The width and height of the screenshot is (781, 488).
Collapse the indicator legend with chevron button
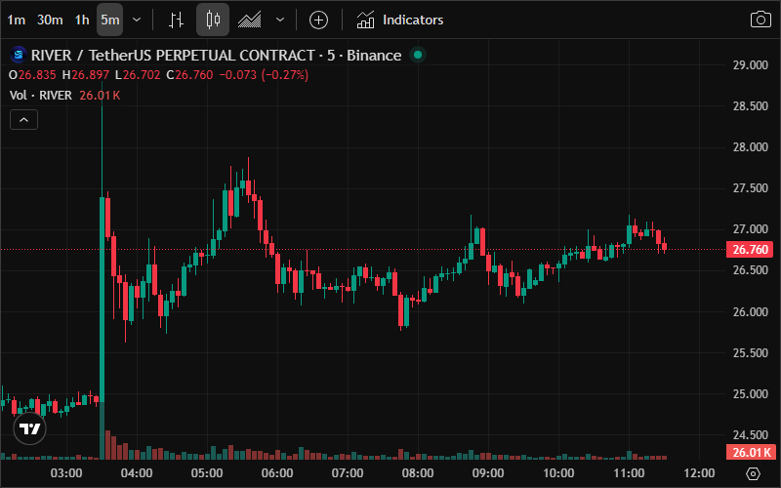click(x=23, y=119)
